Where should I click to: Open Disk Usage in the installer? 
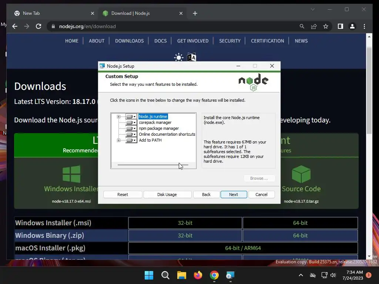point(167,195)
